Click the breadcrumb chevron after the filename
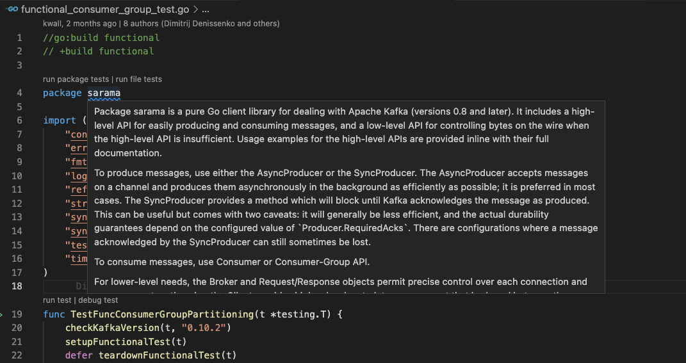 [x=195, y=9]
